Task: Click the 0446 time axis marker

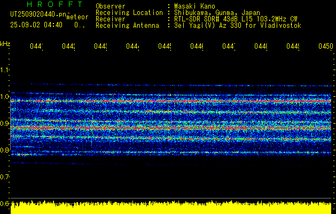Action: click(x=197, y=47)
